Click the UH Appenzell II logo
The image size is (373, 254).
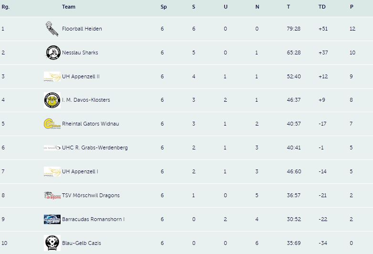click(x=52, y=77)
